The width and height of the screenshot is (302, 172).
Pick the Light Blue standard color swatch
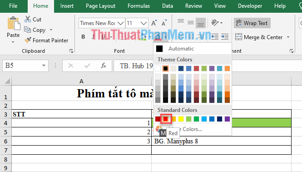click(204, 119)
